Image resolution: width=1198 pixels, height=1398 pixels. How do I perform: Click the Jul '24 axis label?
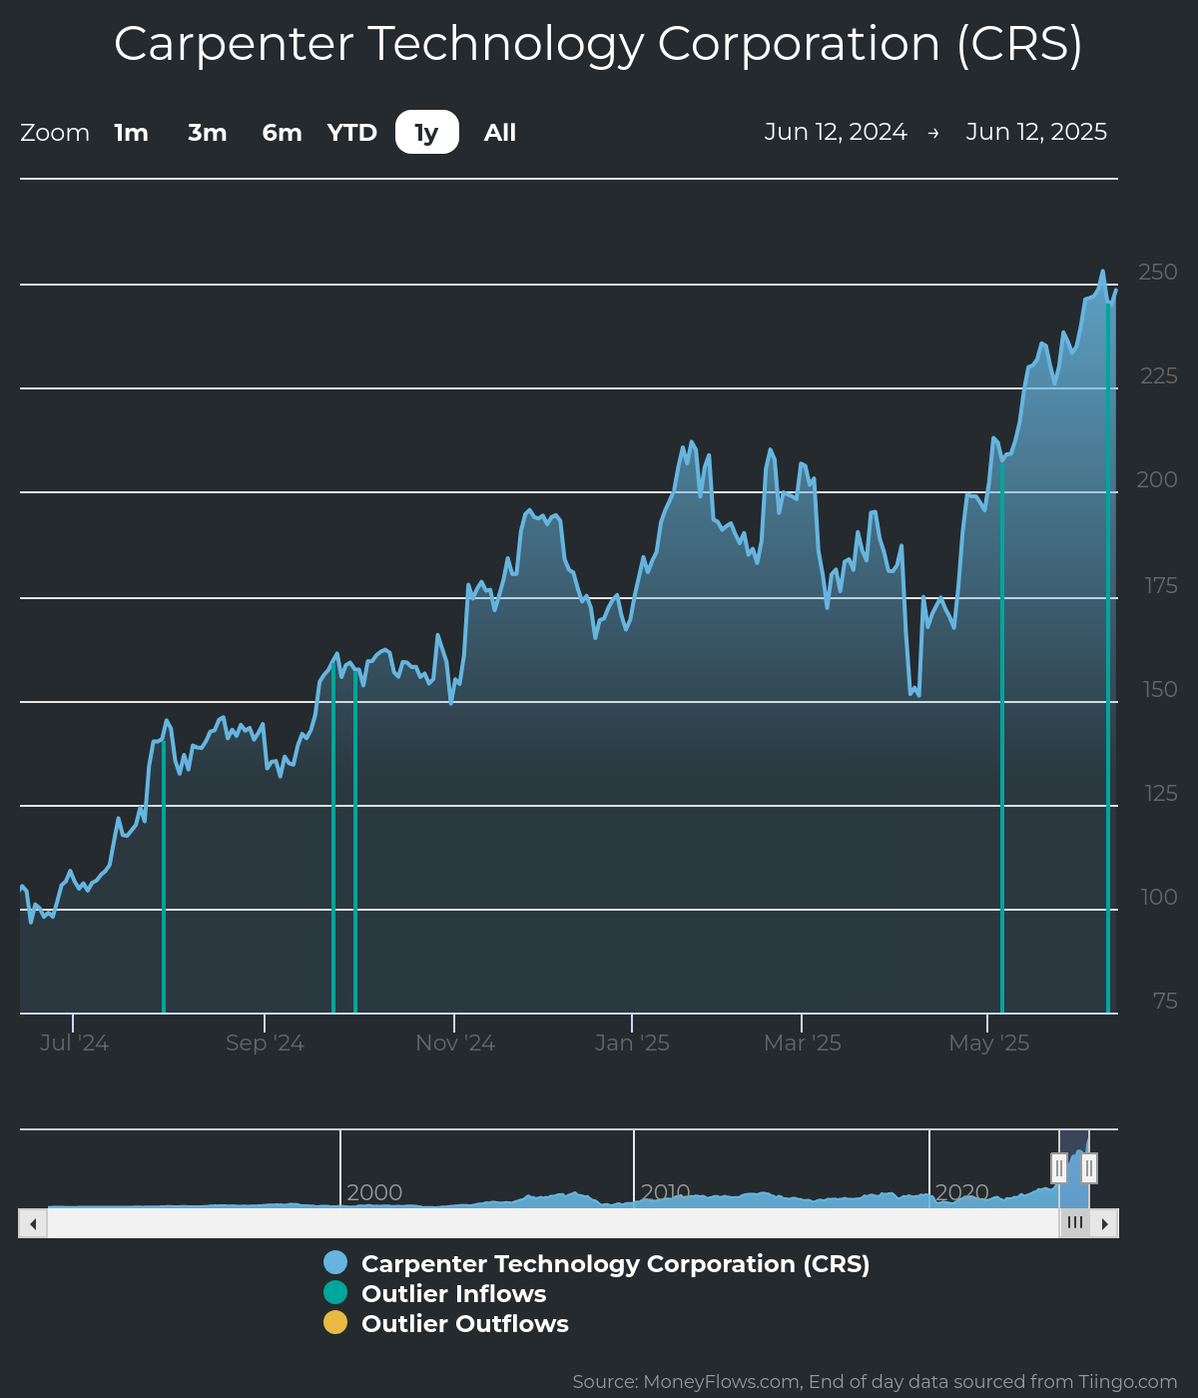(x=74, y=1043)
